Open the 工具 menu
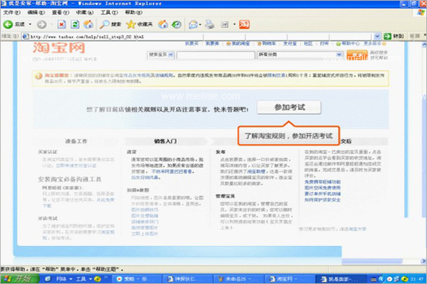This screenshot has width=427, height=284. tap(109, 13)
